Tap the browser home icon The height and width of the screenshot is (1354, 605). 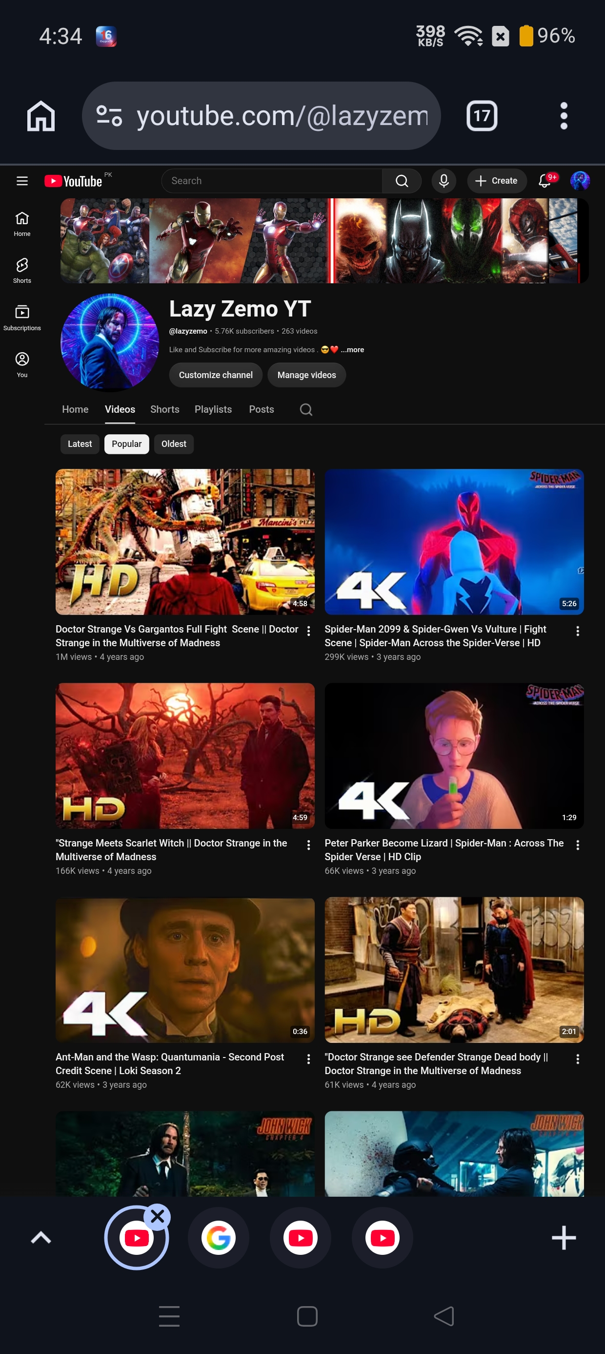(x=41, y=116)
